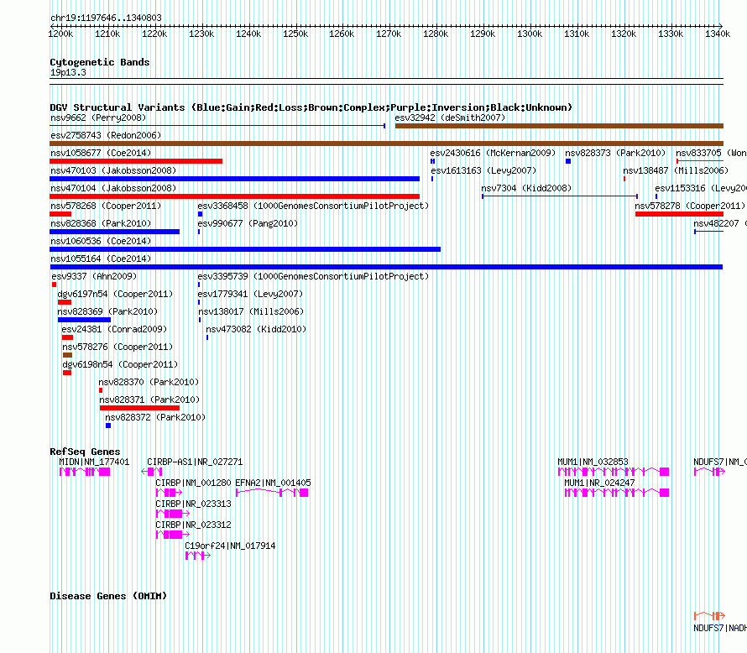Click the nsv828369 (Park2010) label
747x653 pixels.
107,311
